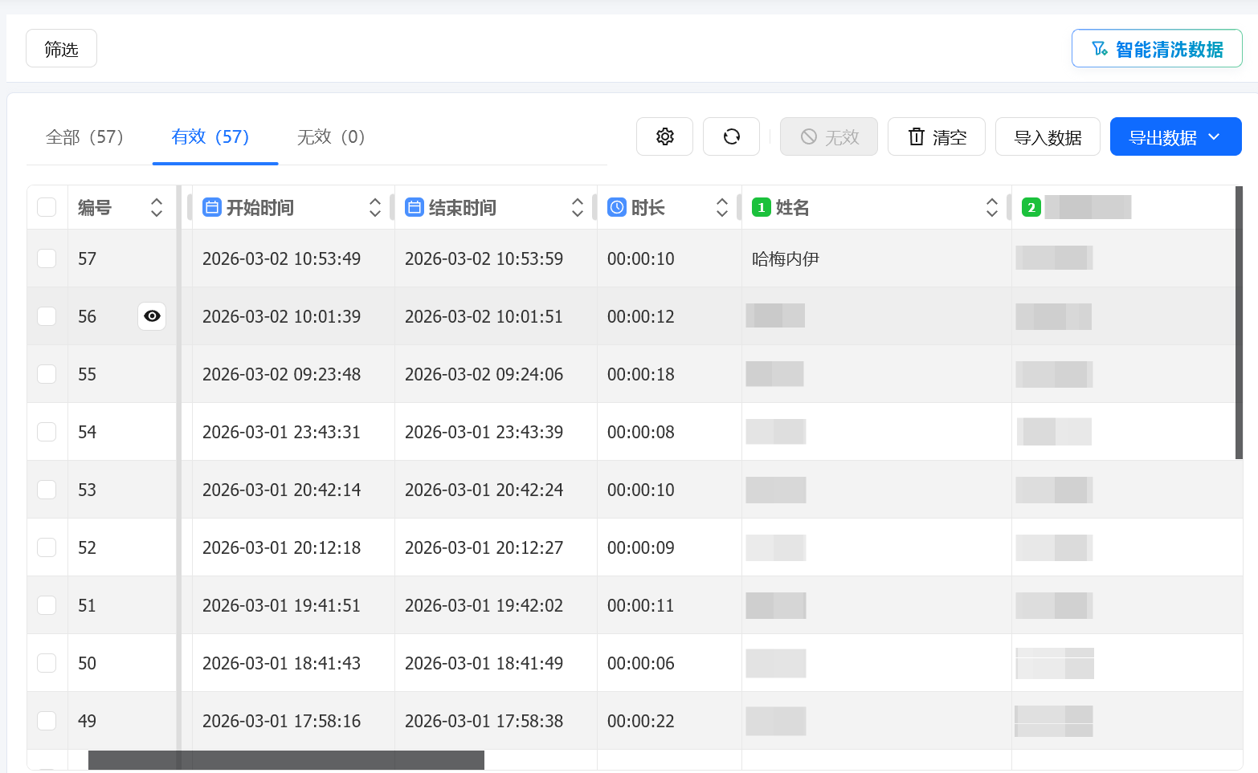Click the 编号 cell 53
This screenshot has width=1258, height=773.
tap(87, 490)
